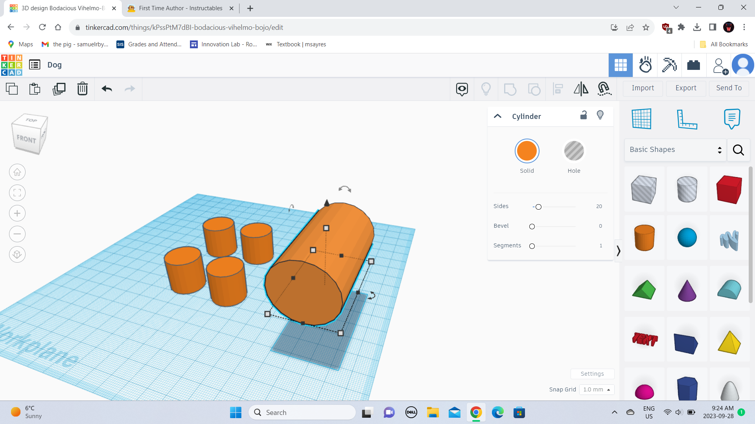Viewport: 755px width, 424px height.
Task: Select the Hole option
Action: [x=574, y=151]
